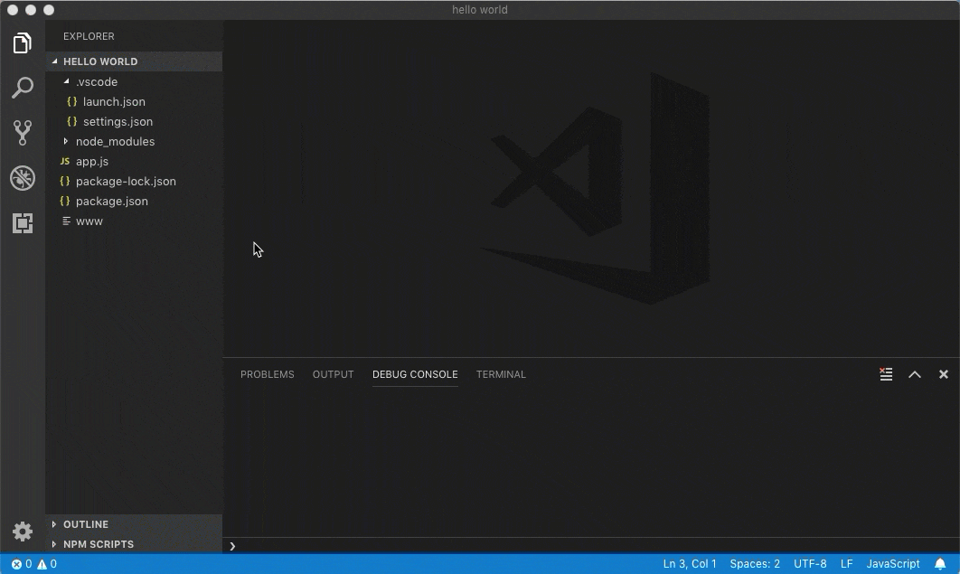960x574 pixels.
Task: Click UTF-8 encoding in the status bar
Action: [x=809, y=563]
